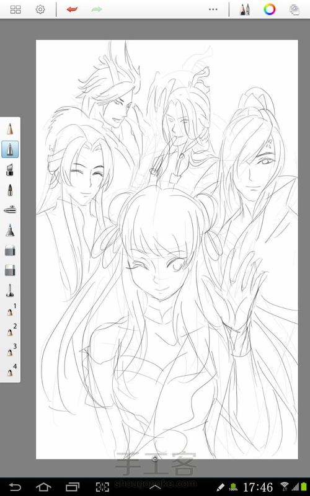Open the color wheel picker
Image resolution: width=310 pixels, height=496 pixels.
pyautogui.click(x=270, y=9)
